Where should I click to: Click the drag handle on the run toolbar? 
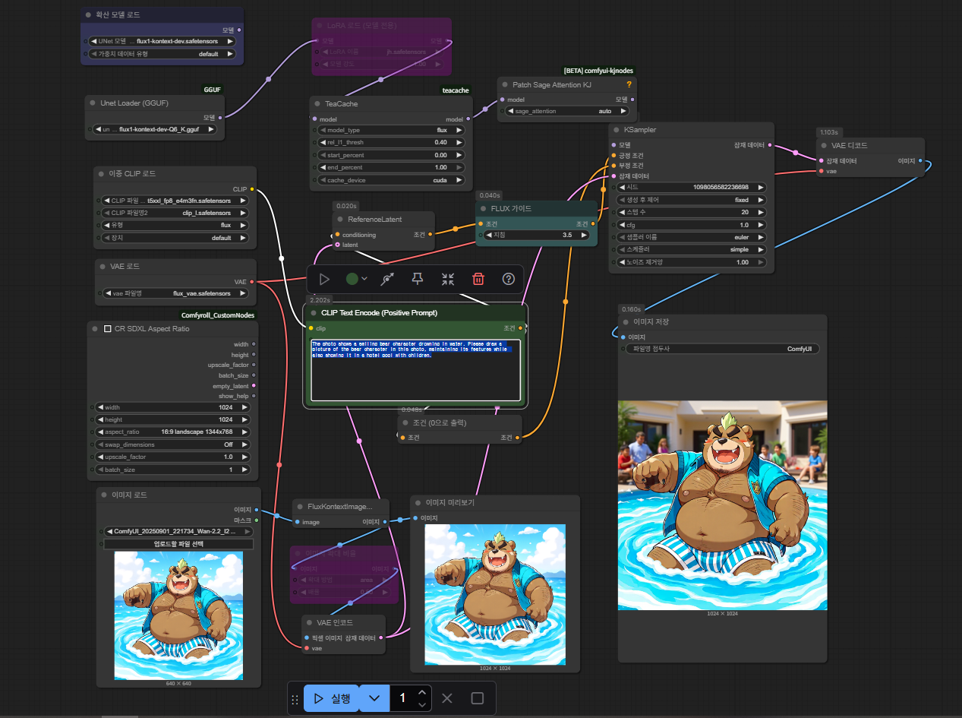295,698
